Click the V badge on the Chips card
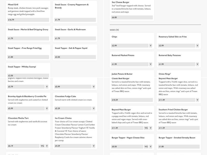The height and width of the screenshot is (155, 207). [151, 46]
